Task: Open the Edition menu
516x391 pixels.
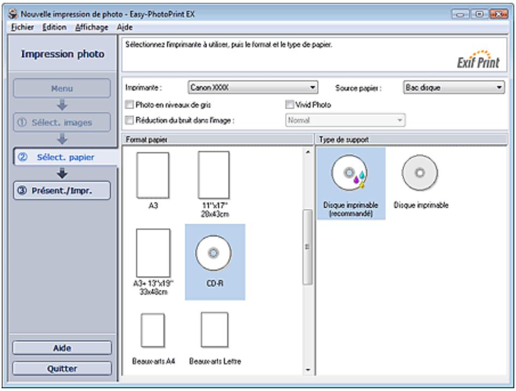Action: (54, 27)
